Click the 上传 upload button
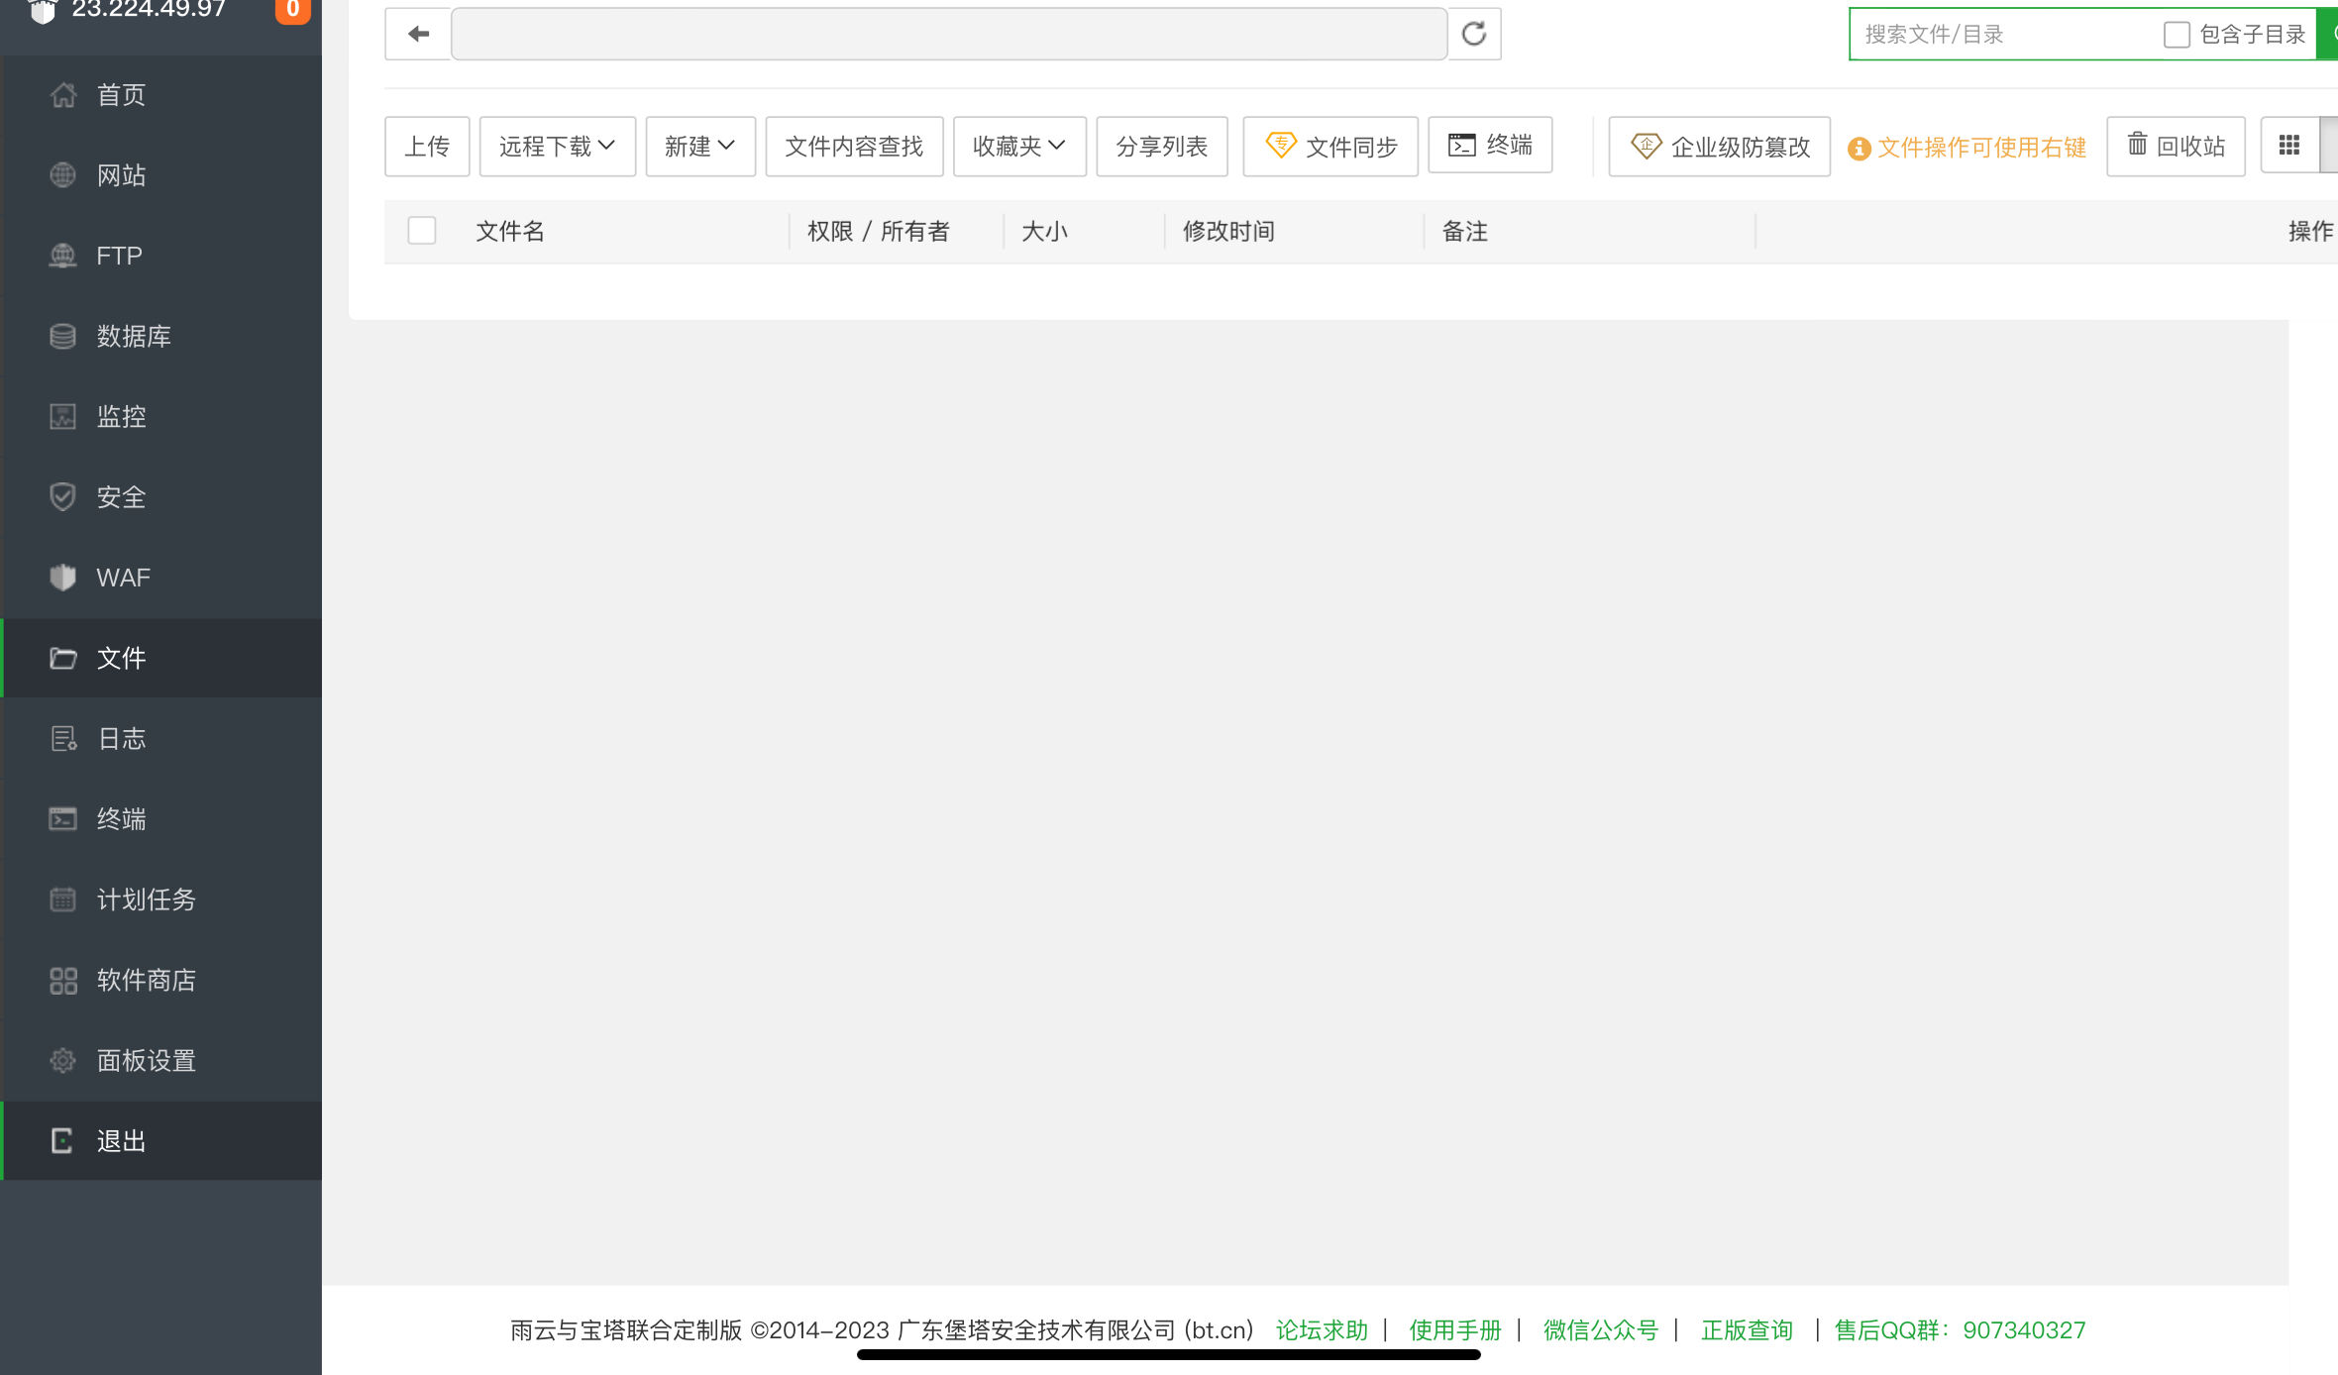2338x1375 pixels. (427, 147)
